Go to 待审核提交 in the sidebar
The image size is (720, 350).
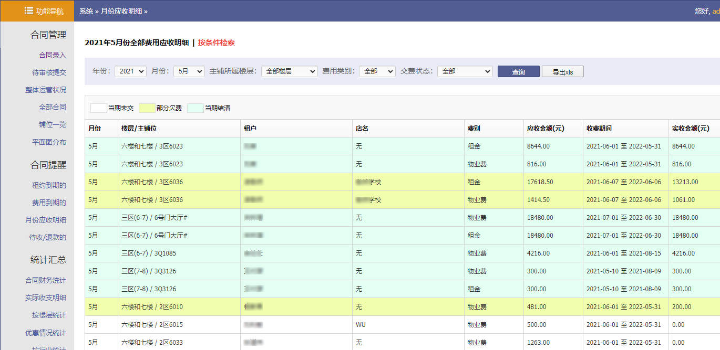point(49,72)
